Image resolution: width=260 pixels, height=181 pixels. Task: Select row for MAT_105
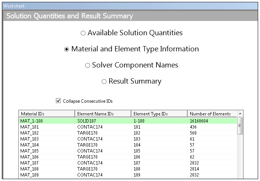pos(128,151)
